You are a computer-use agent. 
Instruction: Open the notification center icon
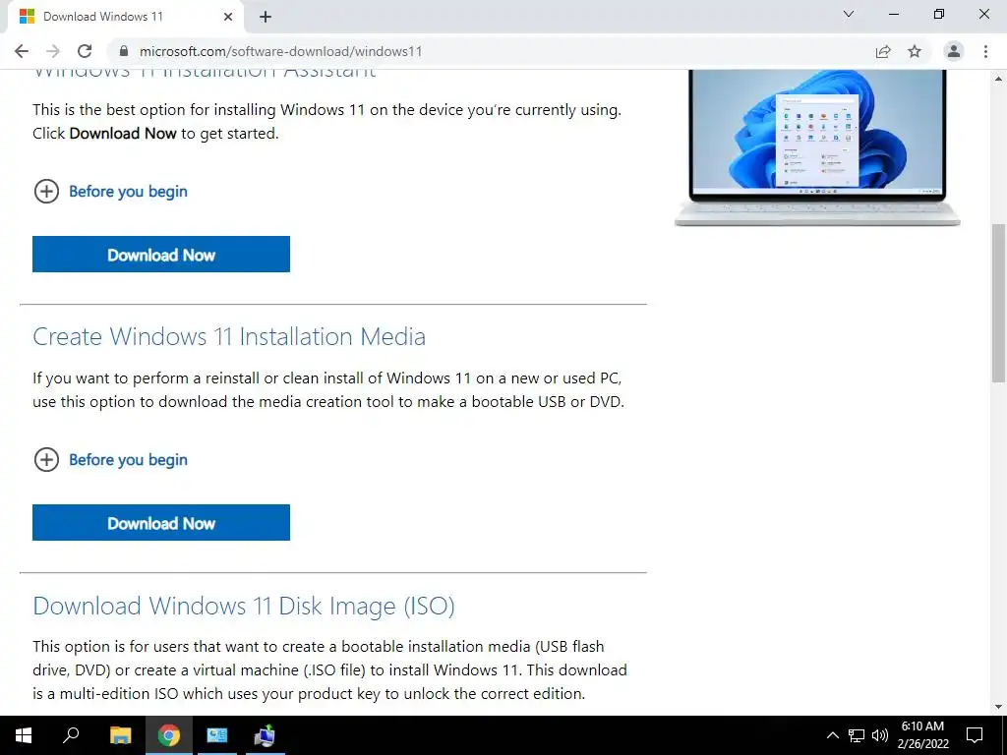pos(975,735)
